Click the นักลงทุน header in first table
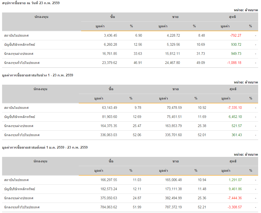Image resolution: width=261 pixels, height=213 pixels. 41,17
